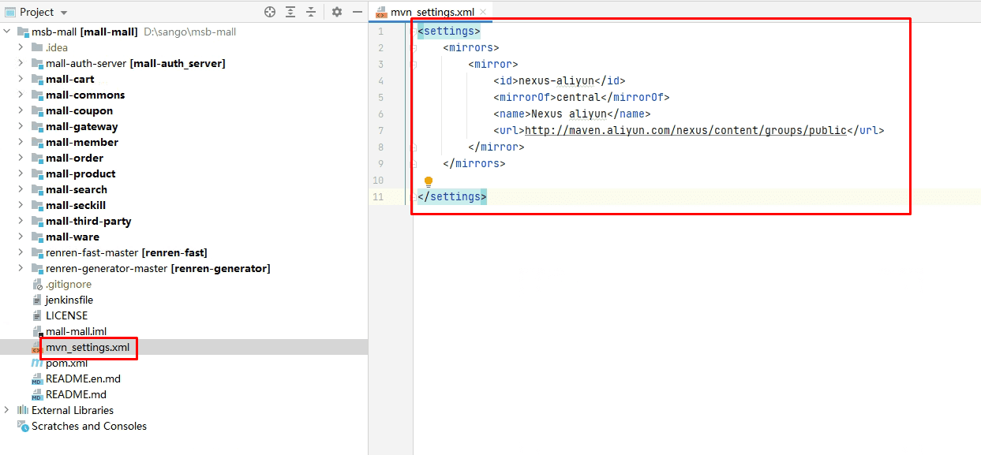
Task: Click the Collapse All toolbar icon
Action: point(311,12)
